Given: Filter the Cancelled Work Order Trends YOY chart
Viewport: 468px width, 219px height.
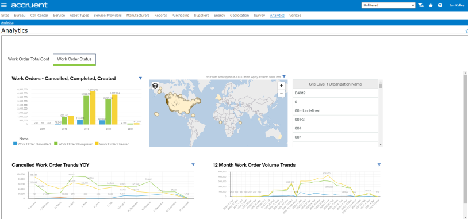Looking at the screenshot, I should click(193, 165).
